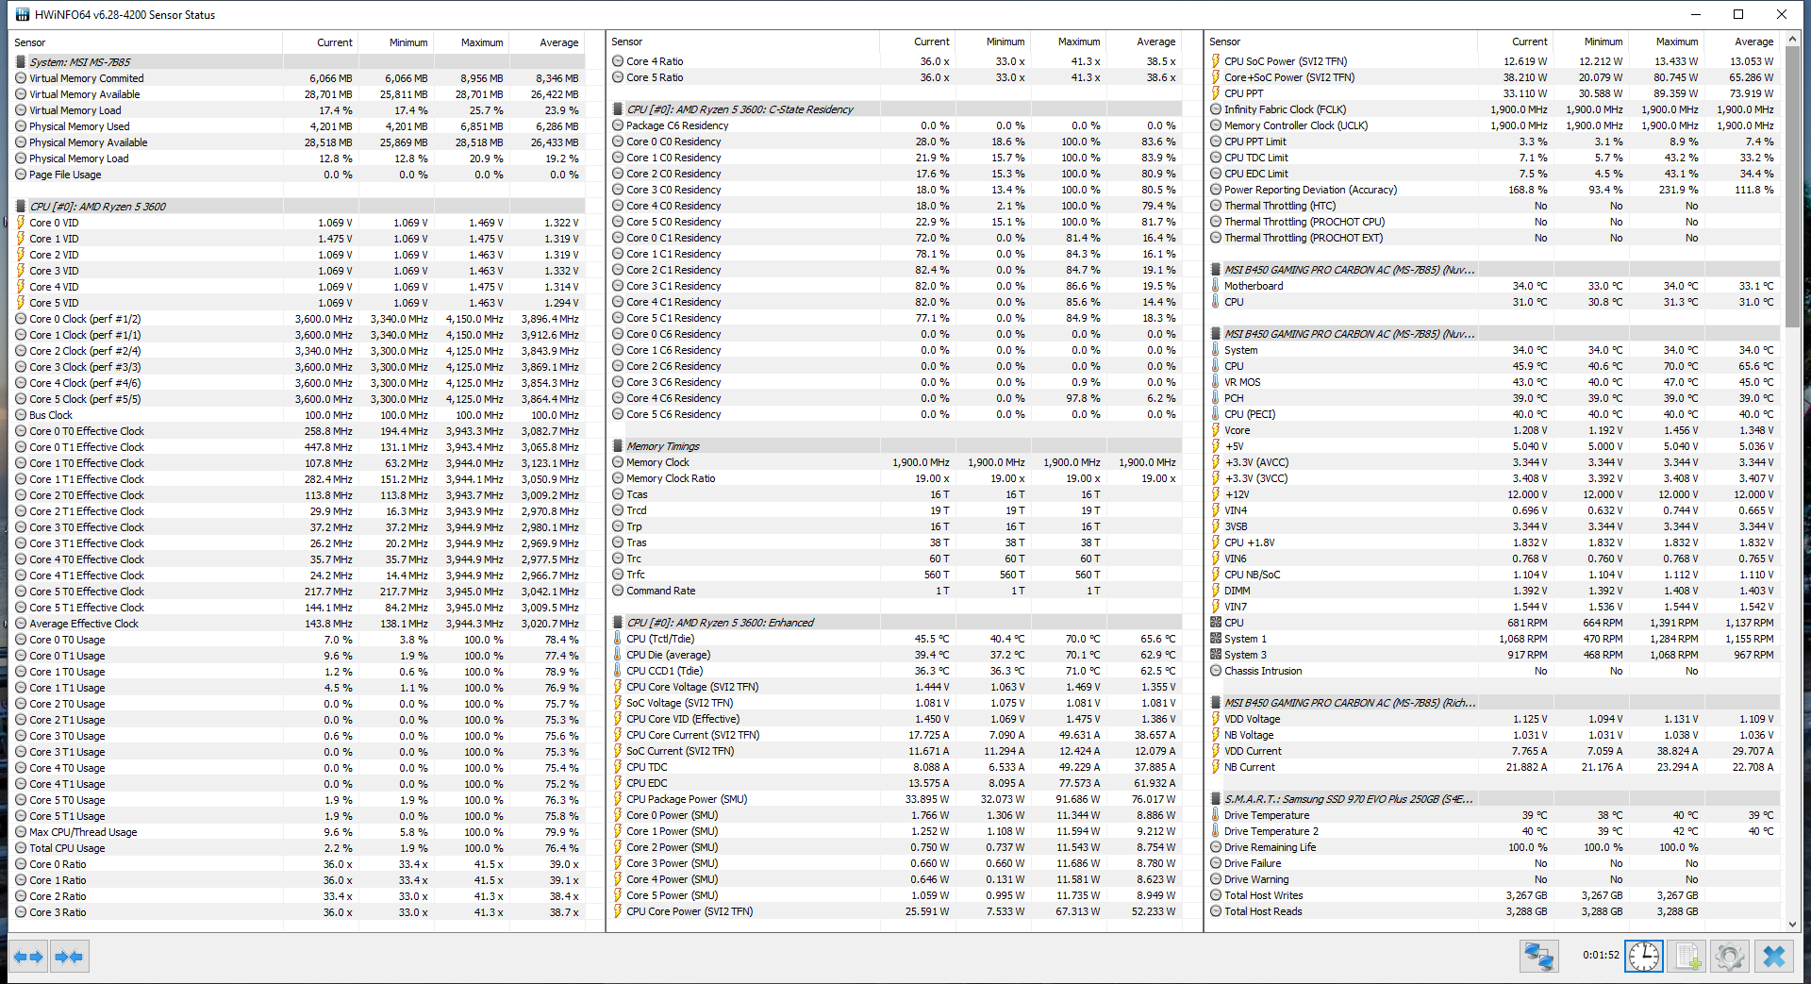1811x984 pixels.
Task: Select the CPU Die (average) row
Action: [894, 655]
